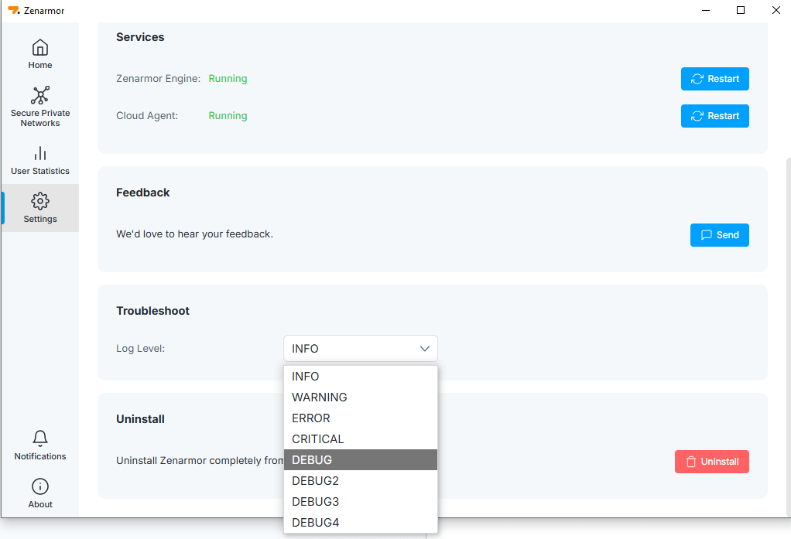Select DEBUG2 log level option
The width and height of the screenshot is (791, 539).
coord(360,480)
